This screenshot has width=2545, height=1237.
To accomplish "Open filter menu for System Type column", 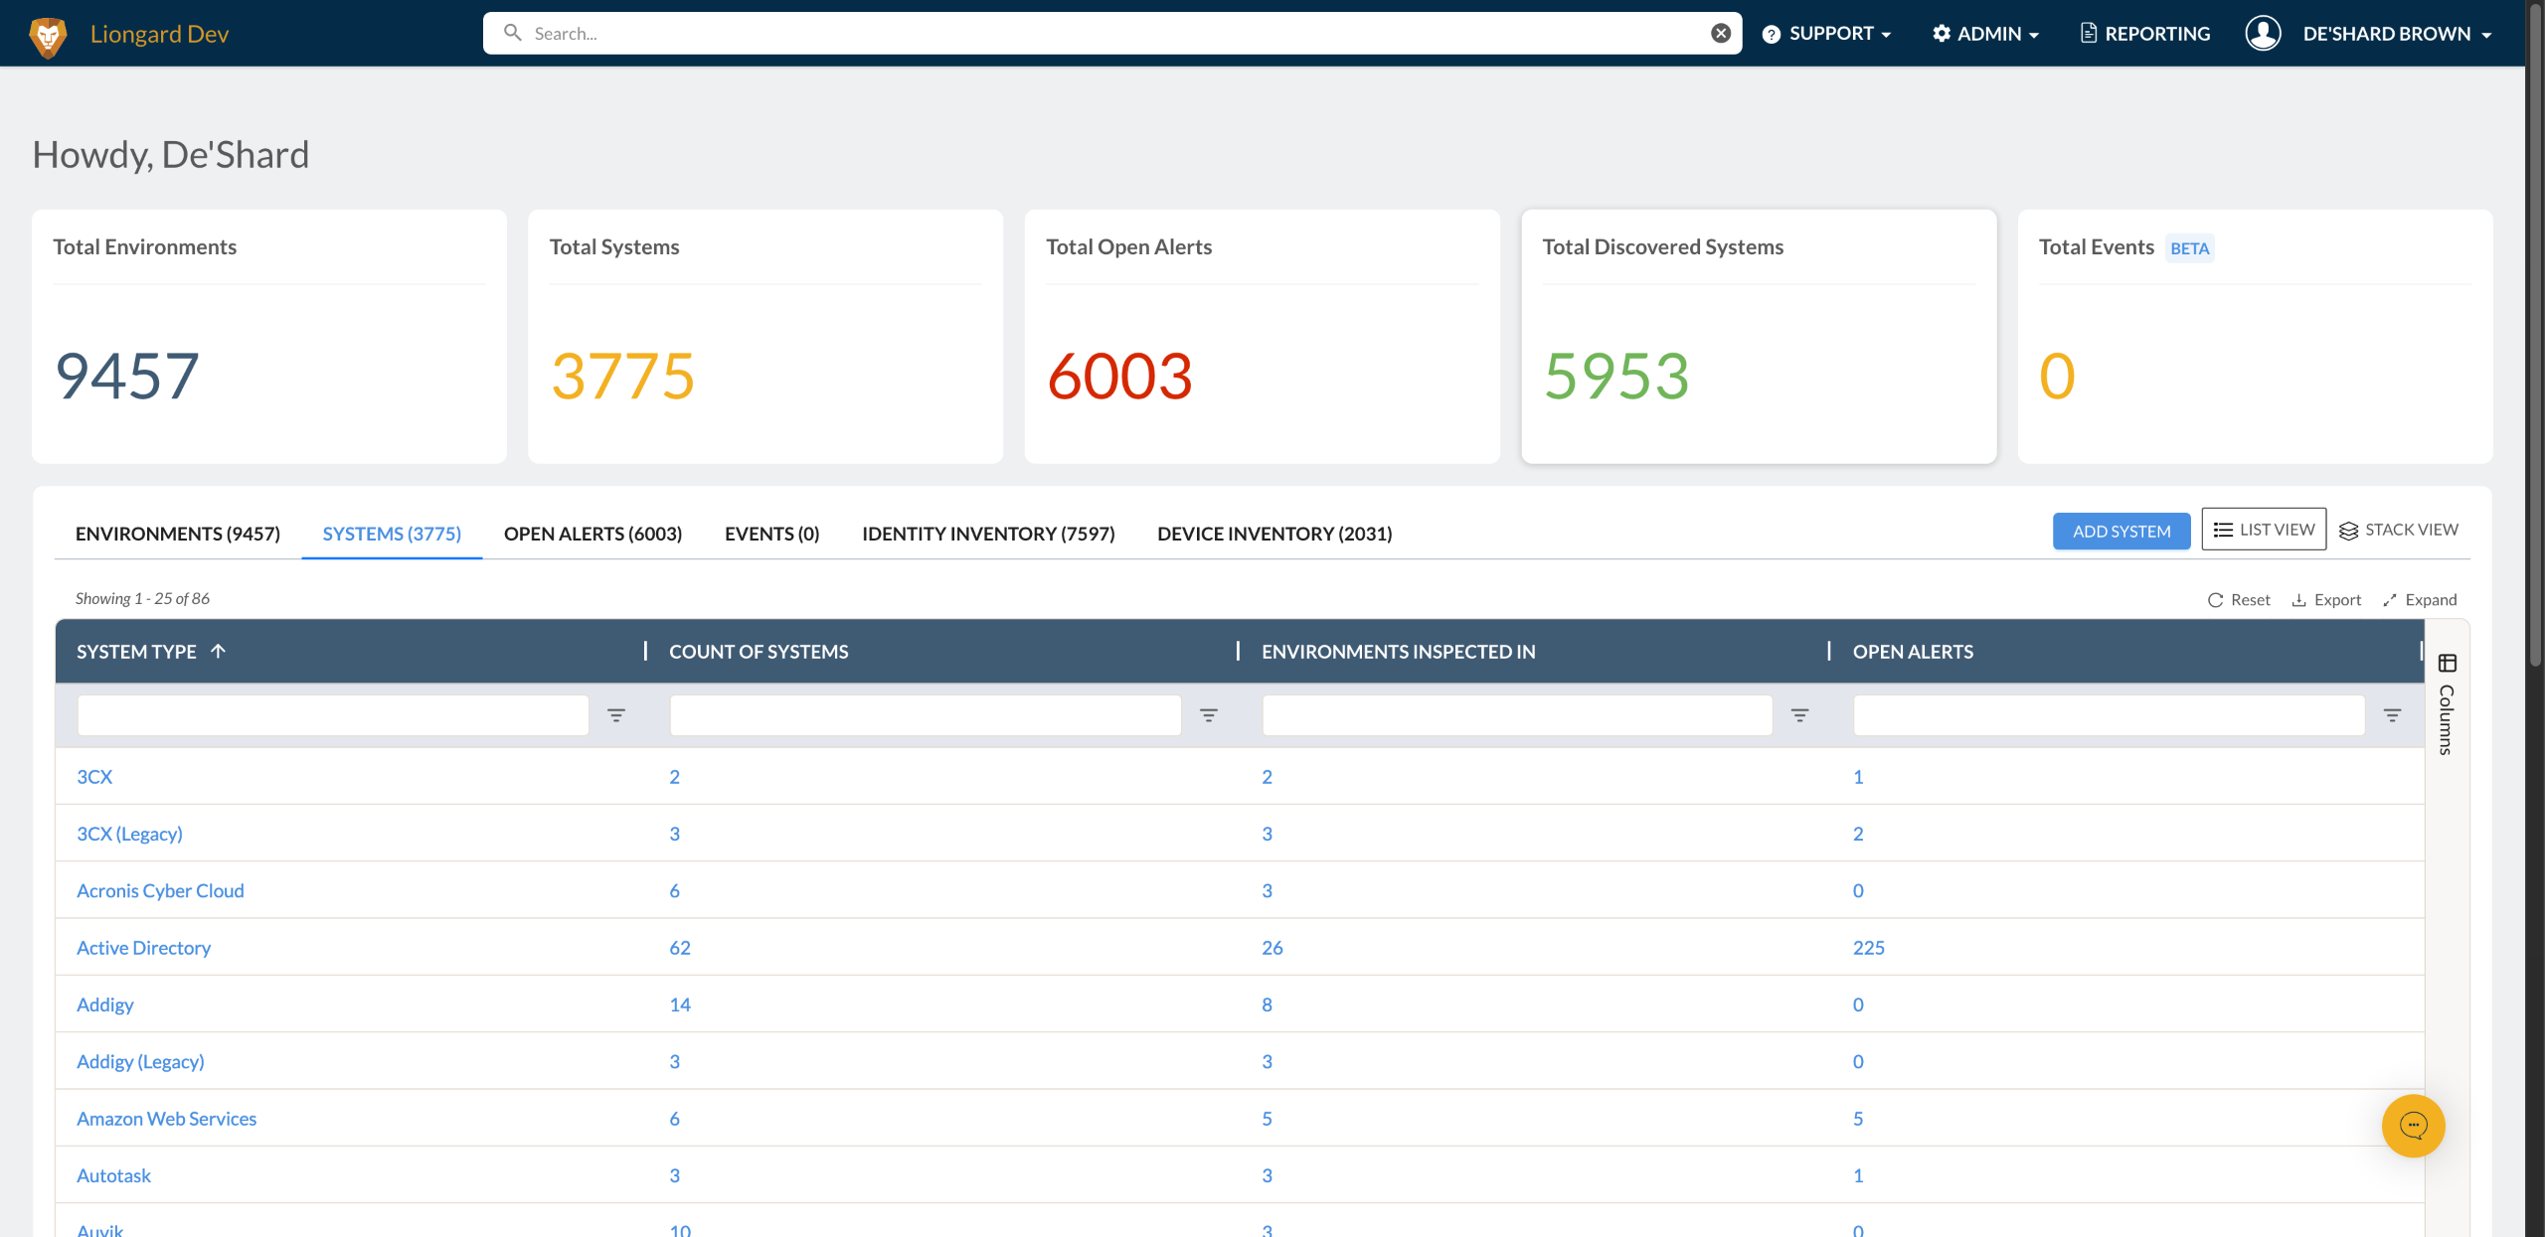I will click(x=616, y=715).
